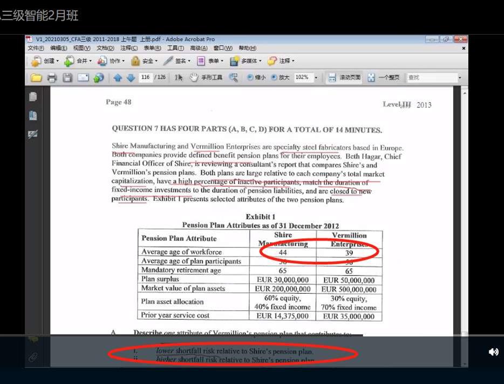Click the save floppy disk icon
The width and height of the screenshot is (504, 384).
[x=67, y=78]
